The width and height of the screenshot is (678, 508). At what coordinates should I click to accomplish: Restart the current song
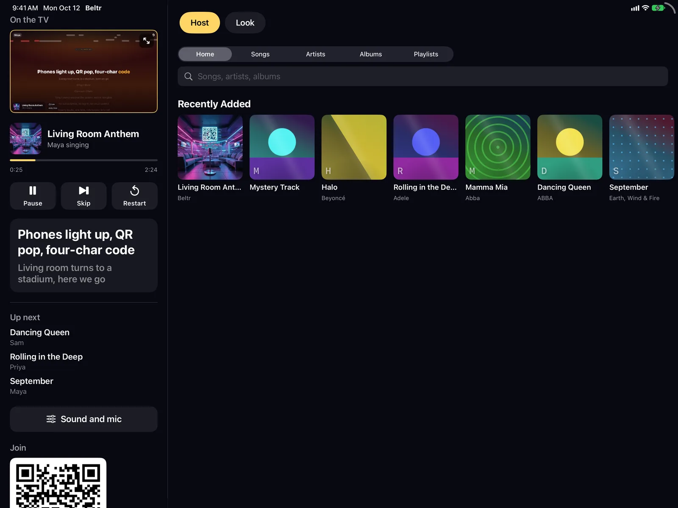coord(134,196)
